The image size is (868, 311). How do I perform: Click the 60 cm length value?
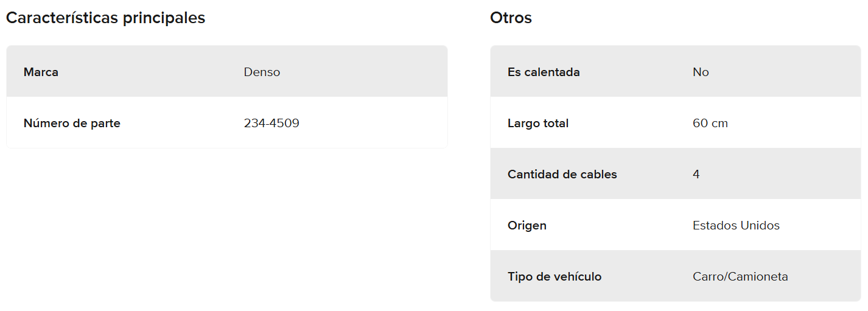coord(710,124)
